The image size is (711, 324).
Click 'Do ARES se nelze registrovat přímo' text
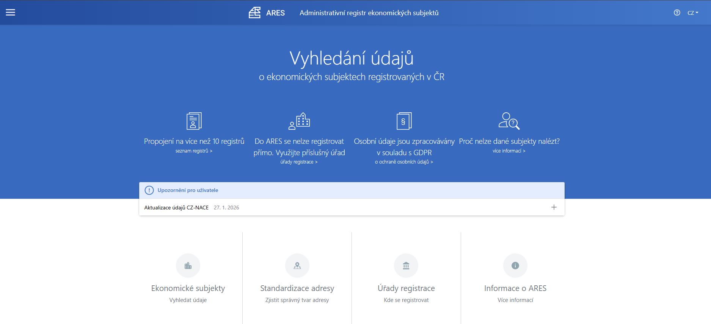point(299,147)
